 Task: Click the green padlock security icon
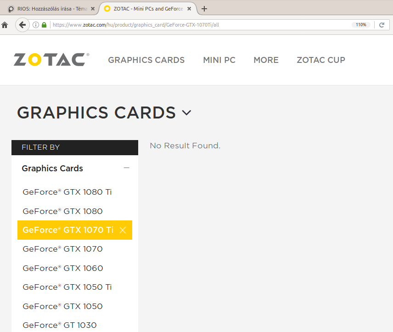pos(44,25)
